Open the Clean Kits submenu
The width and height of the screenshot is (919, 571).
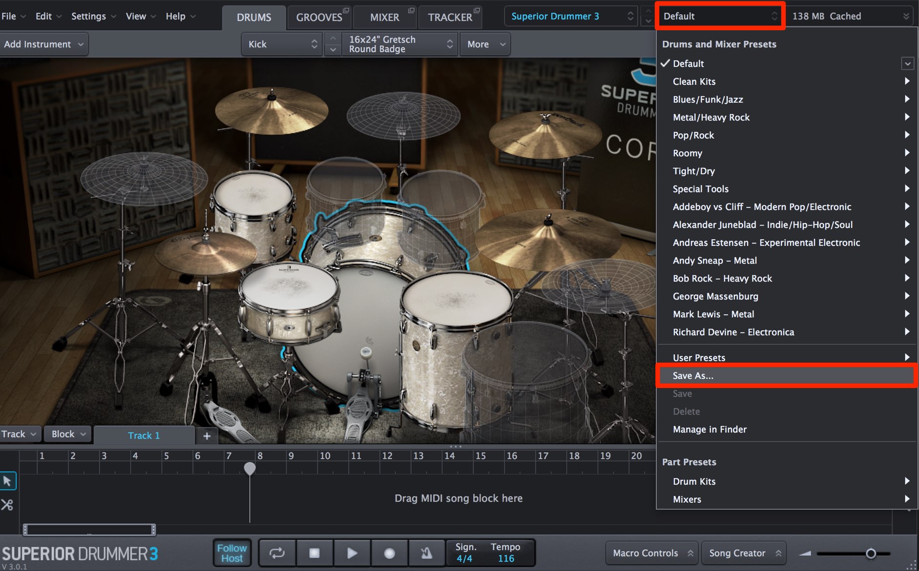[786, 82]
